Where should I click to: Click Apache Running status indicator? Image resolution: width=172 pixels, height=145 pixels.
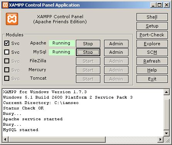click(61, 43)
